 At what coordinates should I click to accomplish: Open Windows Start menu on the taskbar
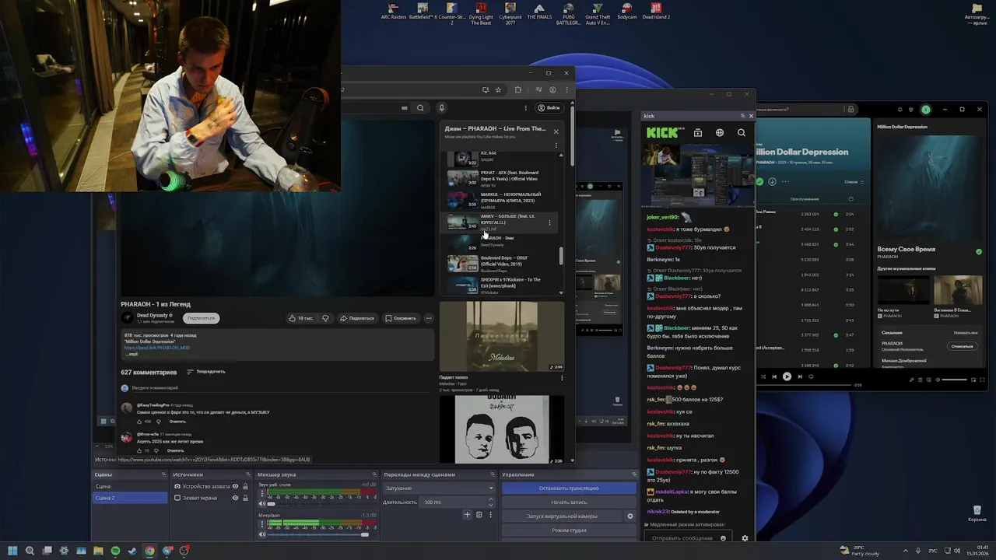(x=12, y=551)
